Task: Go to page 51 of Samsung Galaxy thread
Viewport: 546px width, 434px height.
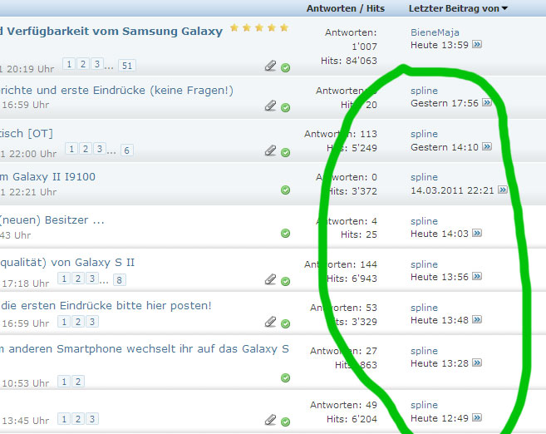Action: click(127, 66)
